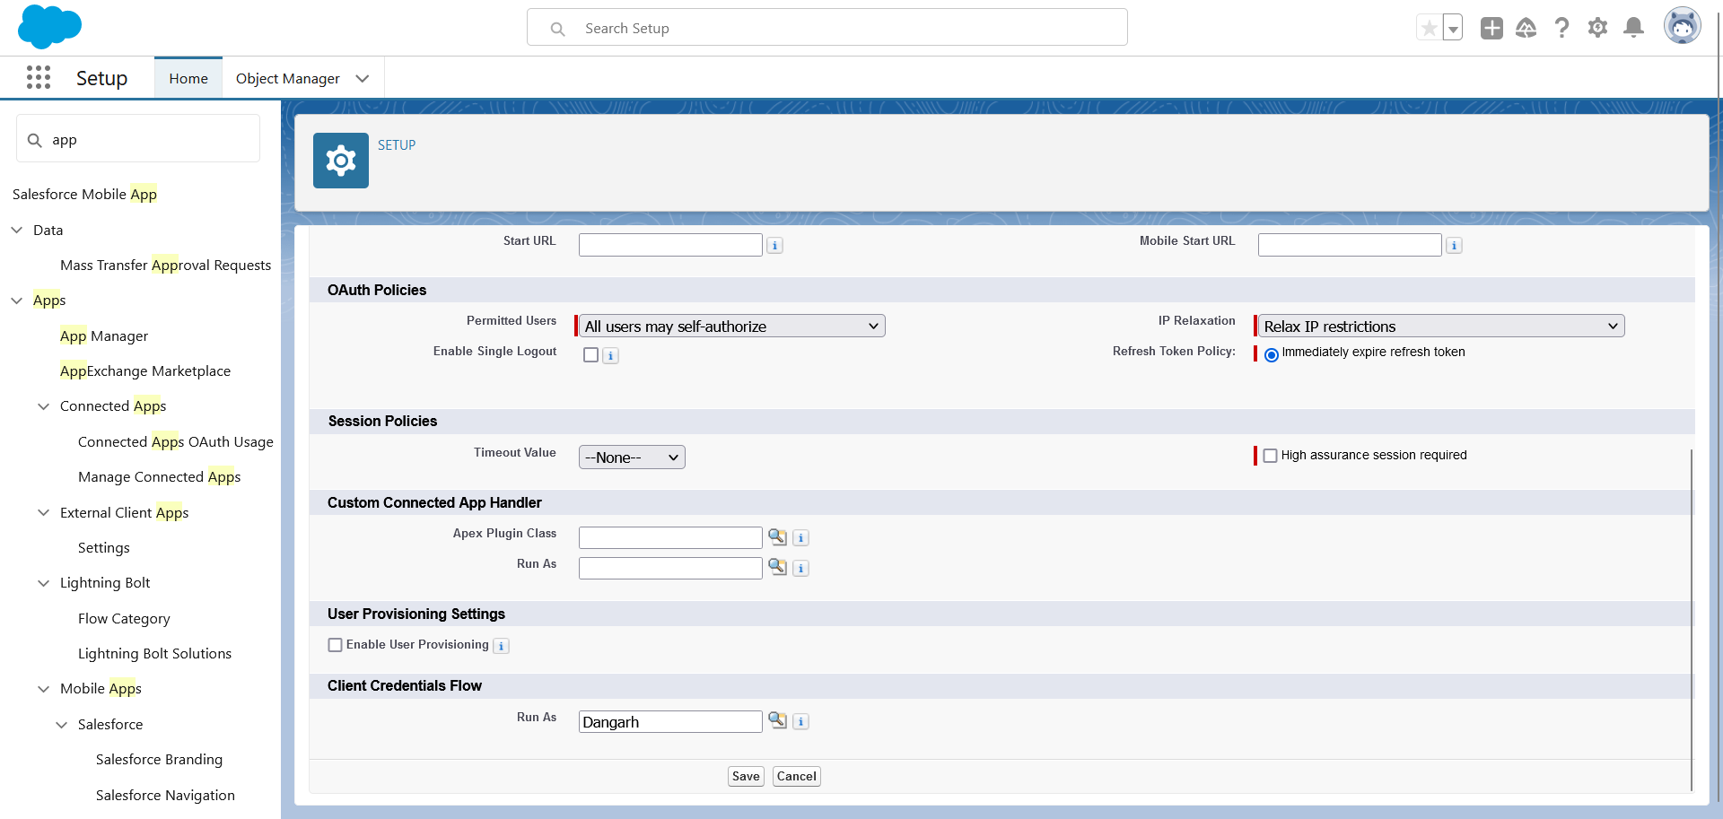This screenshot has width=1723, height=819.
Task: Open the Timeout Value dropdown
Action: (632, 457)
